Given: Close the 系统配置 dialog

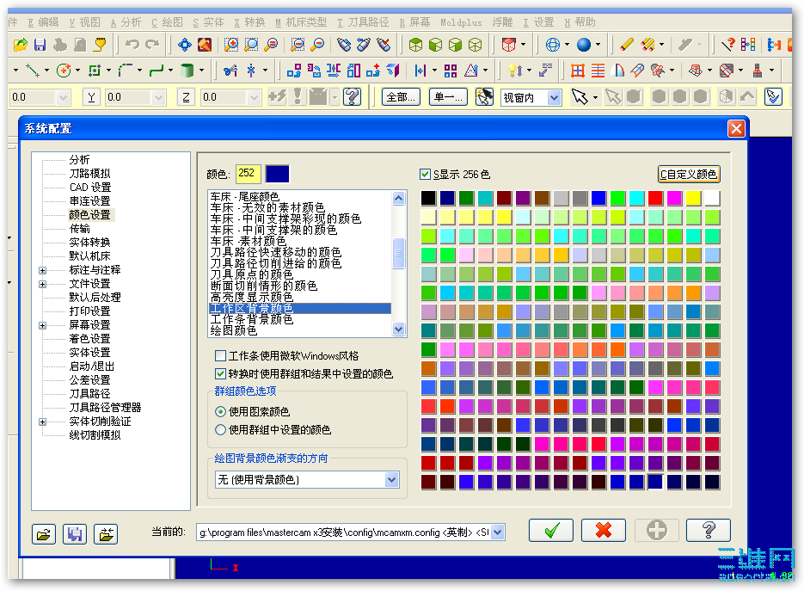Looking at the screenshot, I should [x=736, y=128].
